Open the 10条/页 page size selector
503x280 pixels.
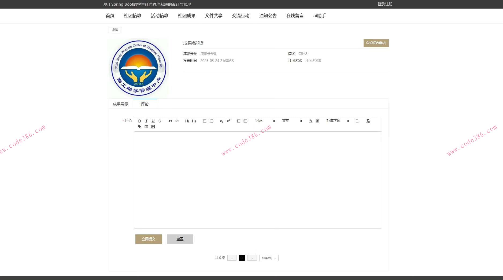tap(268, 258)
